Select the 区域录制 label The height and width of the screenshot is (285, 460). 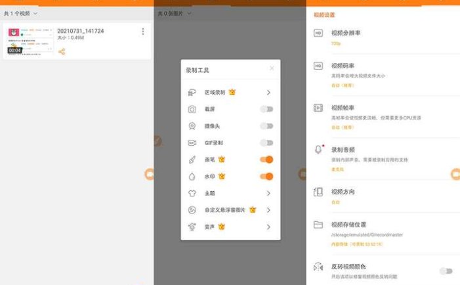pos(215,92)
